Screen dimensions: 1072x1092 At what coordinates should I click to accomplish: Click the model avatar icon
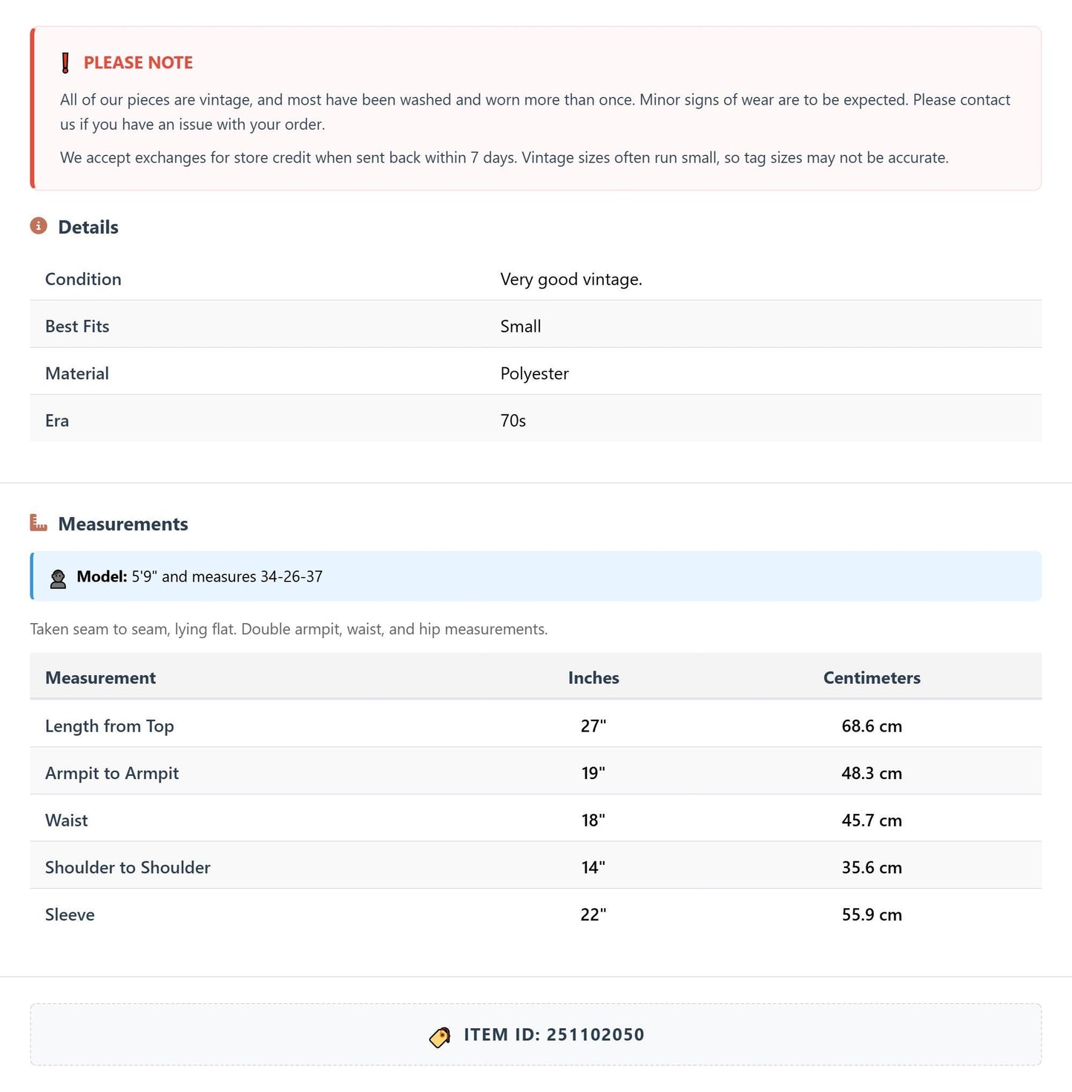pos(58,578)
